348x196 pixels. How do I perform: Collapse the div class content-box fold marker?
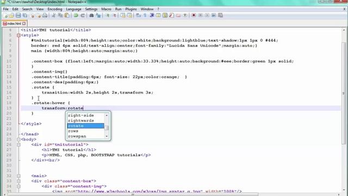coord(18,181)
